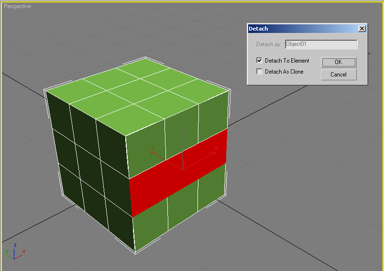Screen dimensions: 384x271
Task: Enable the Detach As Clone checkbox
Action: [259, 71]
